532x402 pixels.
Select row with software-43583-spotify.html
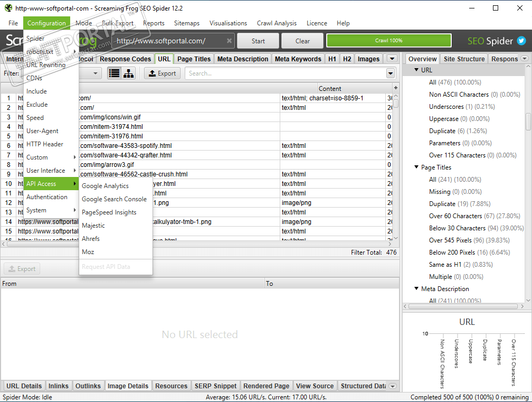click(x=197, y=146)
